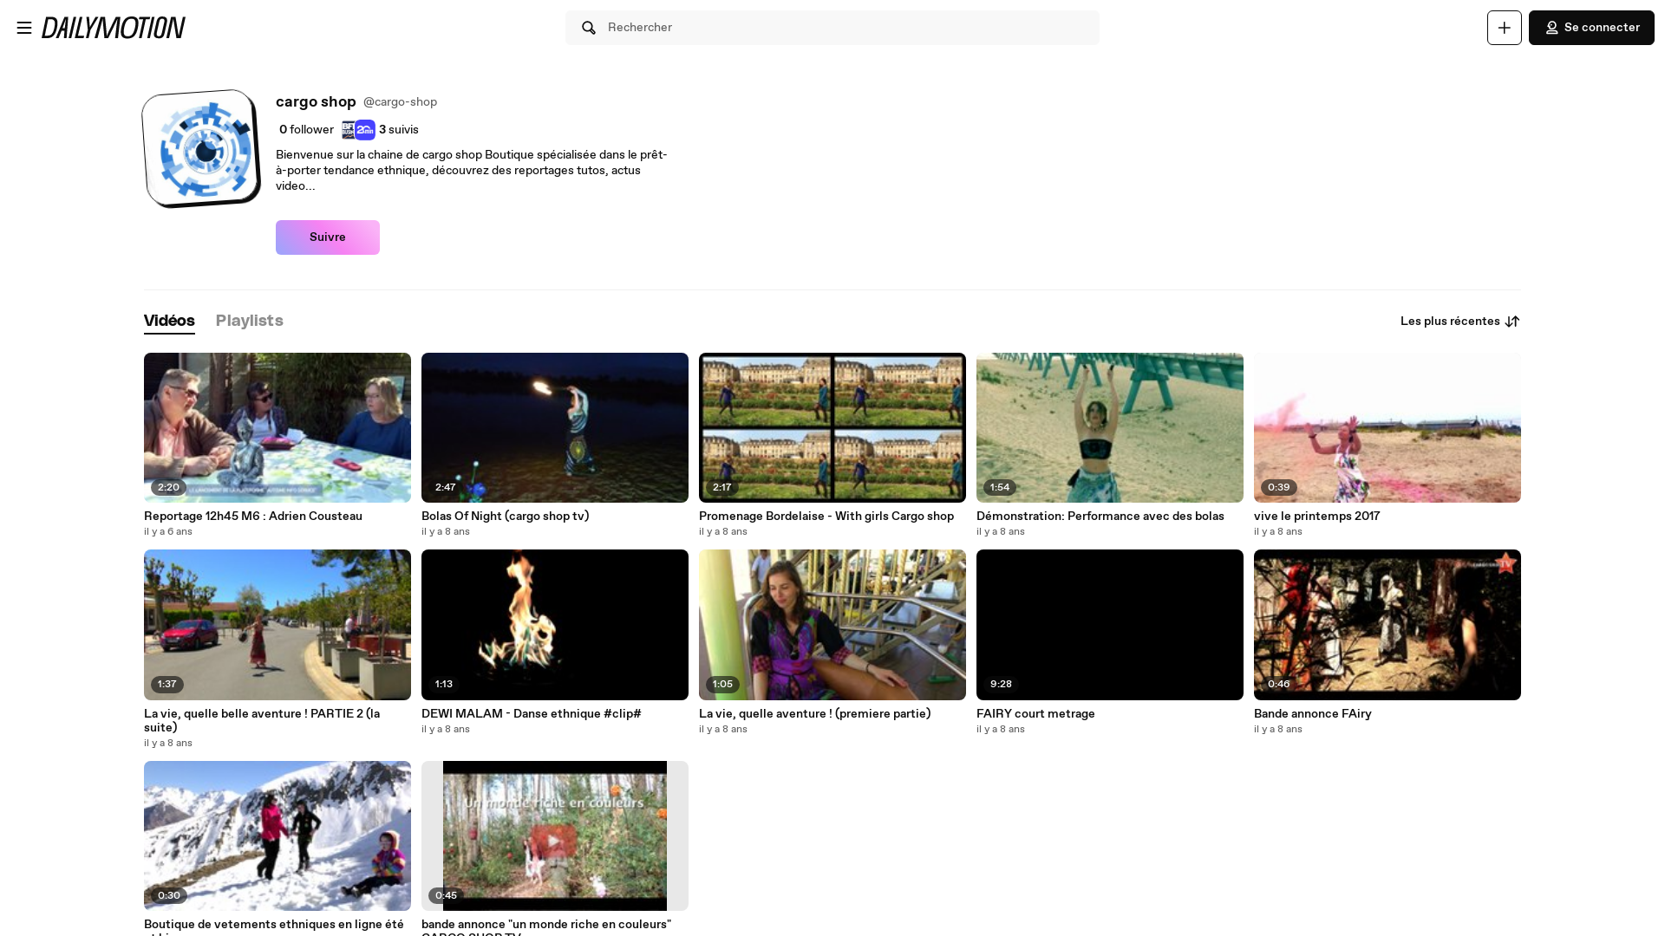Switch to the Playlists tab
The height and width of the screenshot is (936, 1665).
coord(249,321)
